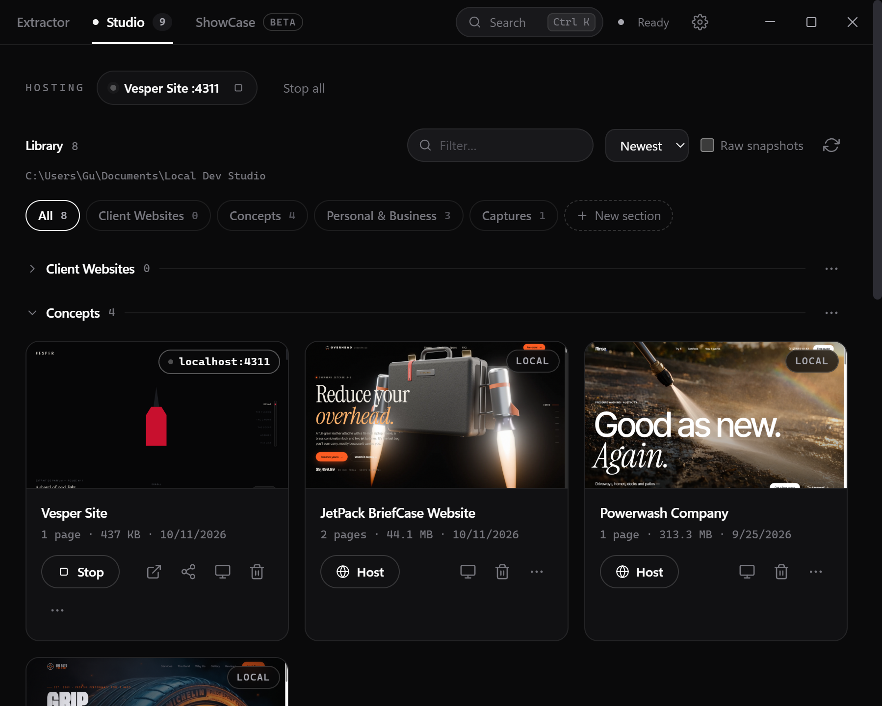The height and width of the screenshot is (706, 882).
Task: Click Stop all hosting
Action: click(304, 89)
